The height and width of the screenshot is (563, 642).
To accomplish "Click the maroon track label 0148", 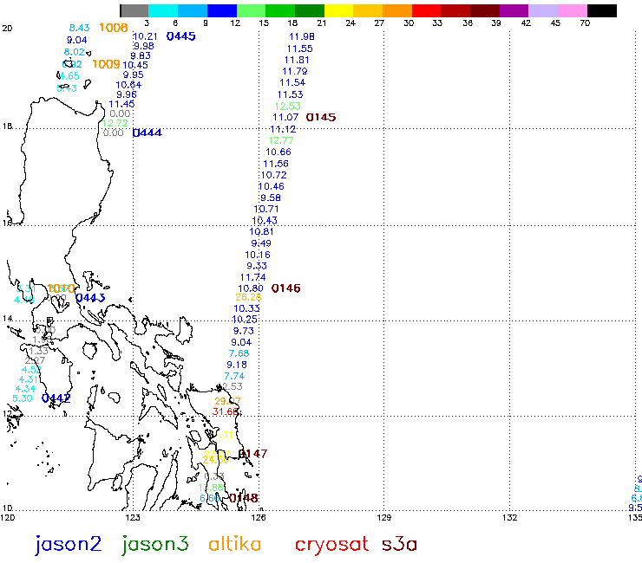I will tap(243, 498).
